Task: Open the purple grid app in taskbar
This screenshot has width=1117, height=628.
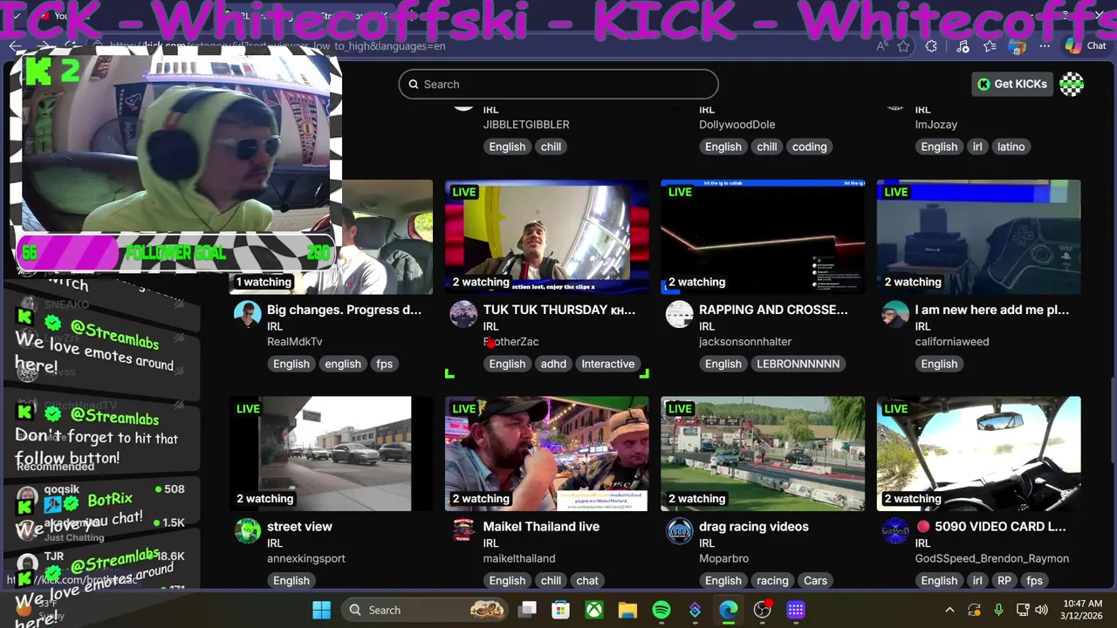Action: coord(795,610)
